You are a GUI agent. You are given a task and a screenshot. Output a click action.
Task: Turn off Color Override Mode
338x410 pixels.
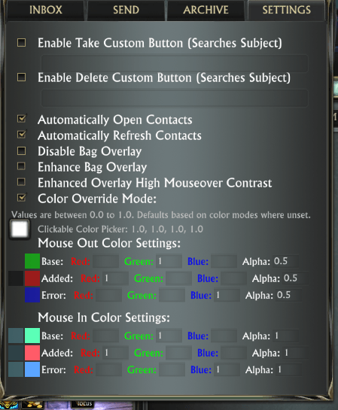coord(21,198)
